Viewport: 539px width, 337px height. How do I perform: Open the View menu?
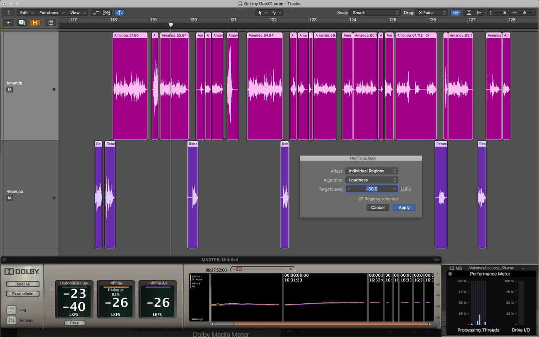coord(77,13)
